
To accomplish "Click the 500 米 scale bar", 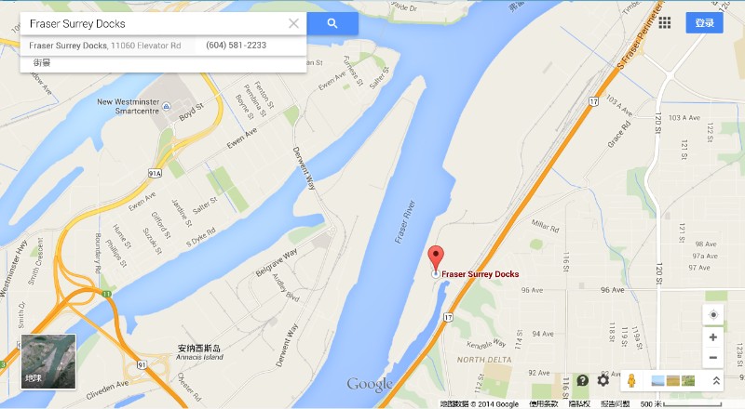I will pyautogui.click(x=681, y=404).
